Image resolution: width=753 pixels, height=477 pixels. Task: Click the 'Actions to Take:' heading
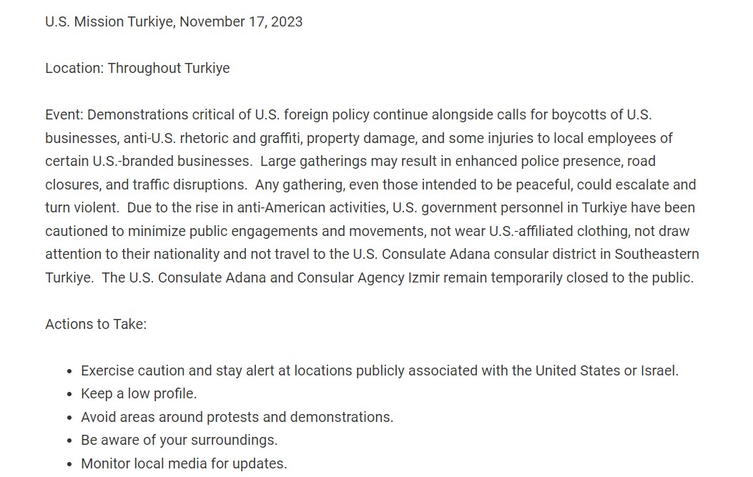pyautogui.click(x=96, y=324)
